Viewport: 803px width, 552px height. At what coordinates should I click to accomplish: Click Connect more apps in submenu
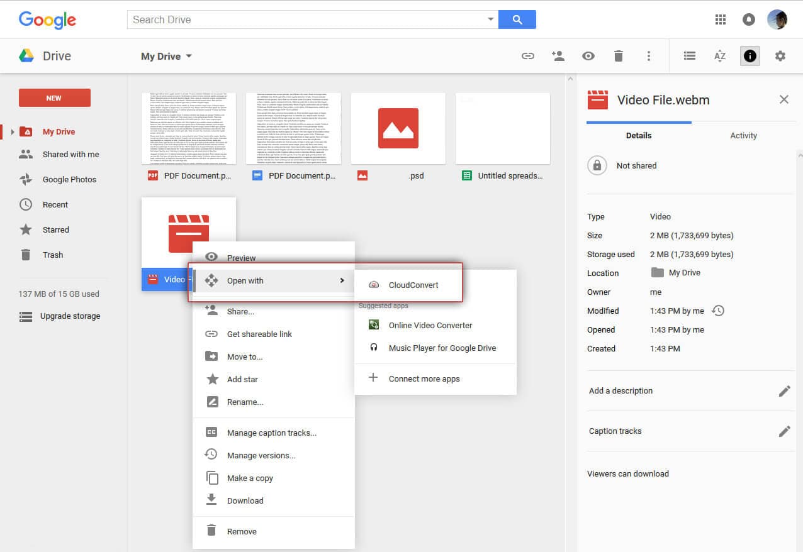tap(435, 379)
